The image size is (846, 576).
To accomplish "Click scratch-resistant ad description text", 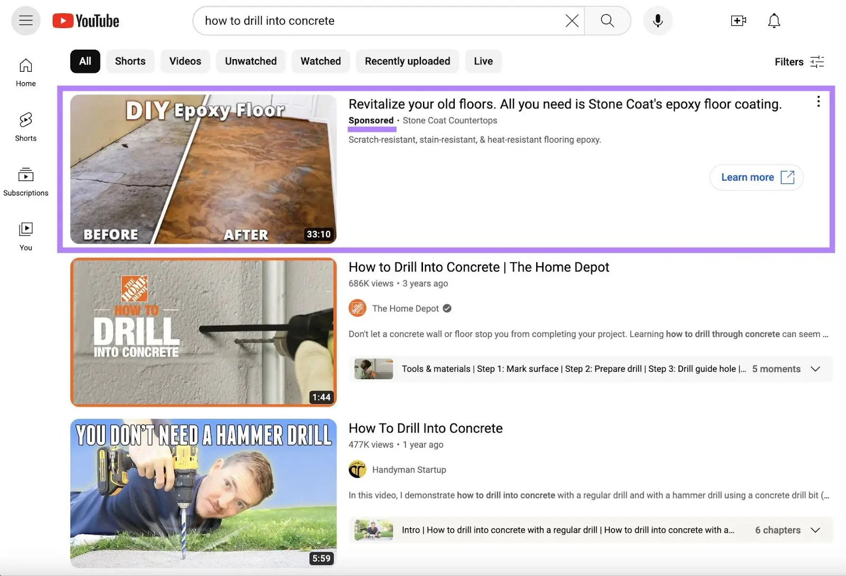I will click(475, 139).
